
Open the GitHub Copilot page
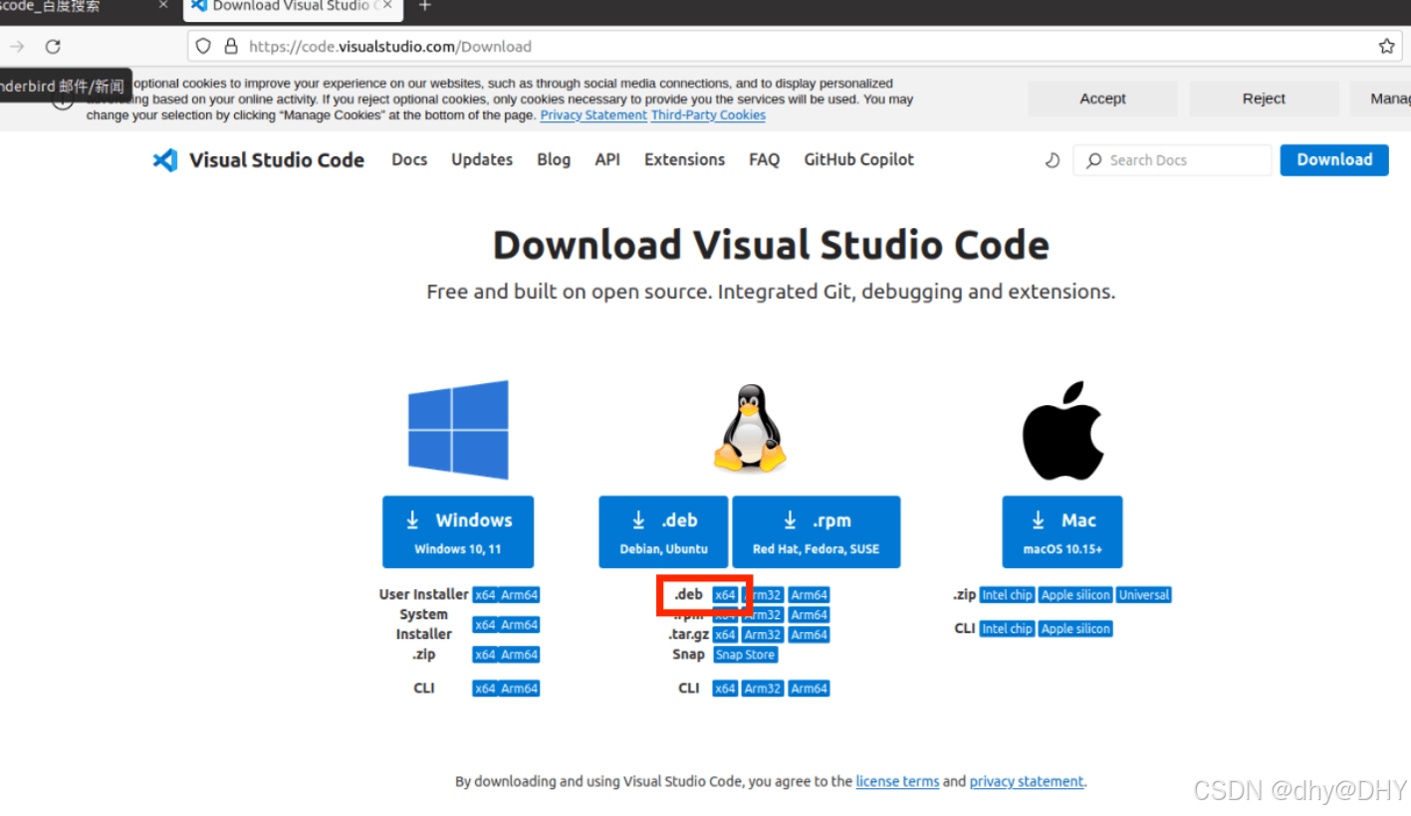[858, 159]
